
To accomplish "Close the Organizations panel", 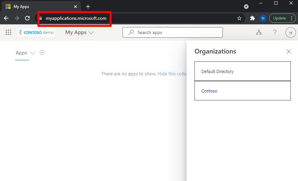I will (x=289, y=52).
